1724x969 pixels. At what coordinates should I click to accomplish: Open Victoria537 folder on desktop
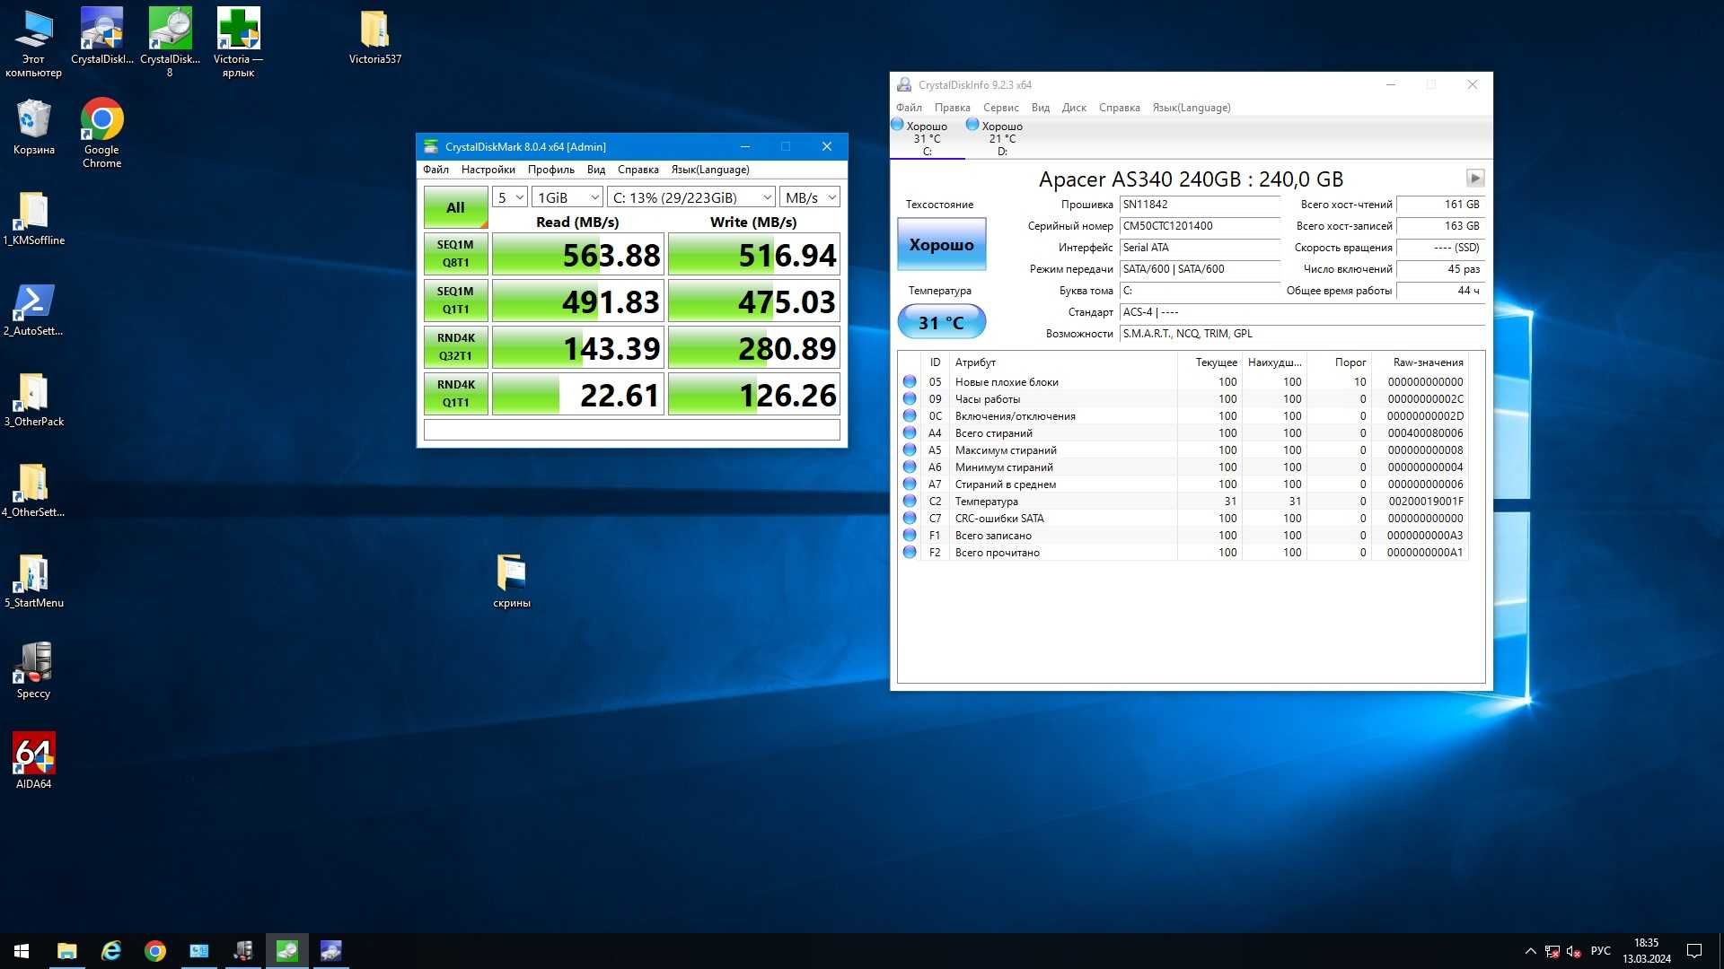pyautogui.click(x=374, y=37)
